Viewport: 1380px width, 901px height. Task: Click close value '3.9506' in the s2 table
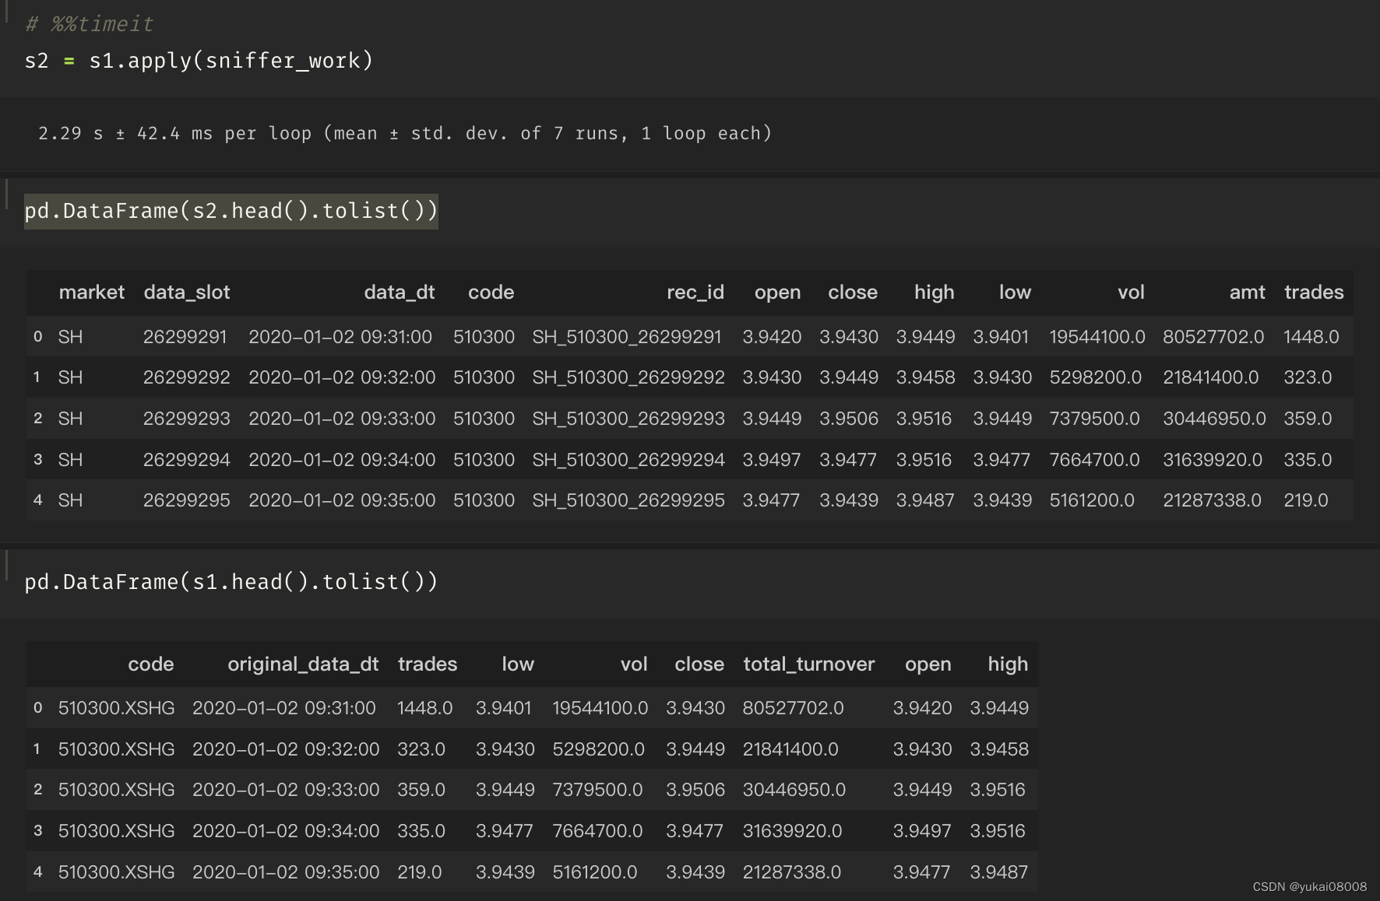(x=849, y=419)
